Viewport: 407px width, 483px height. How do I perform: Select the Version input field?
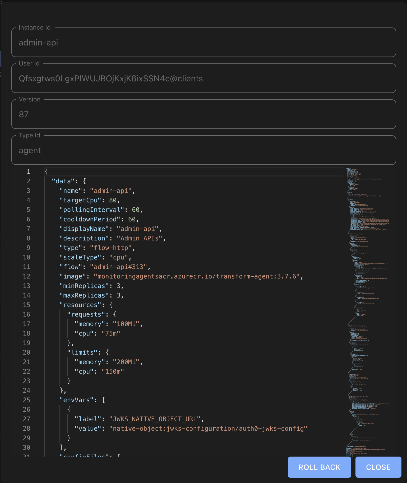click(x=203, y=114)
